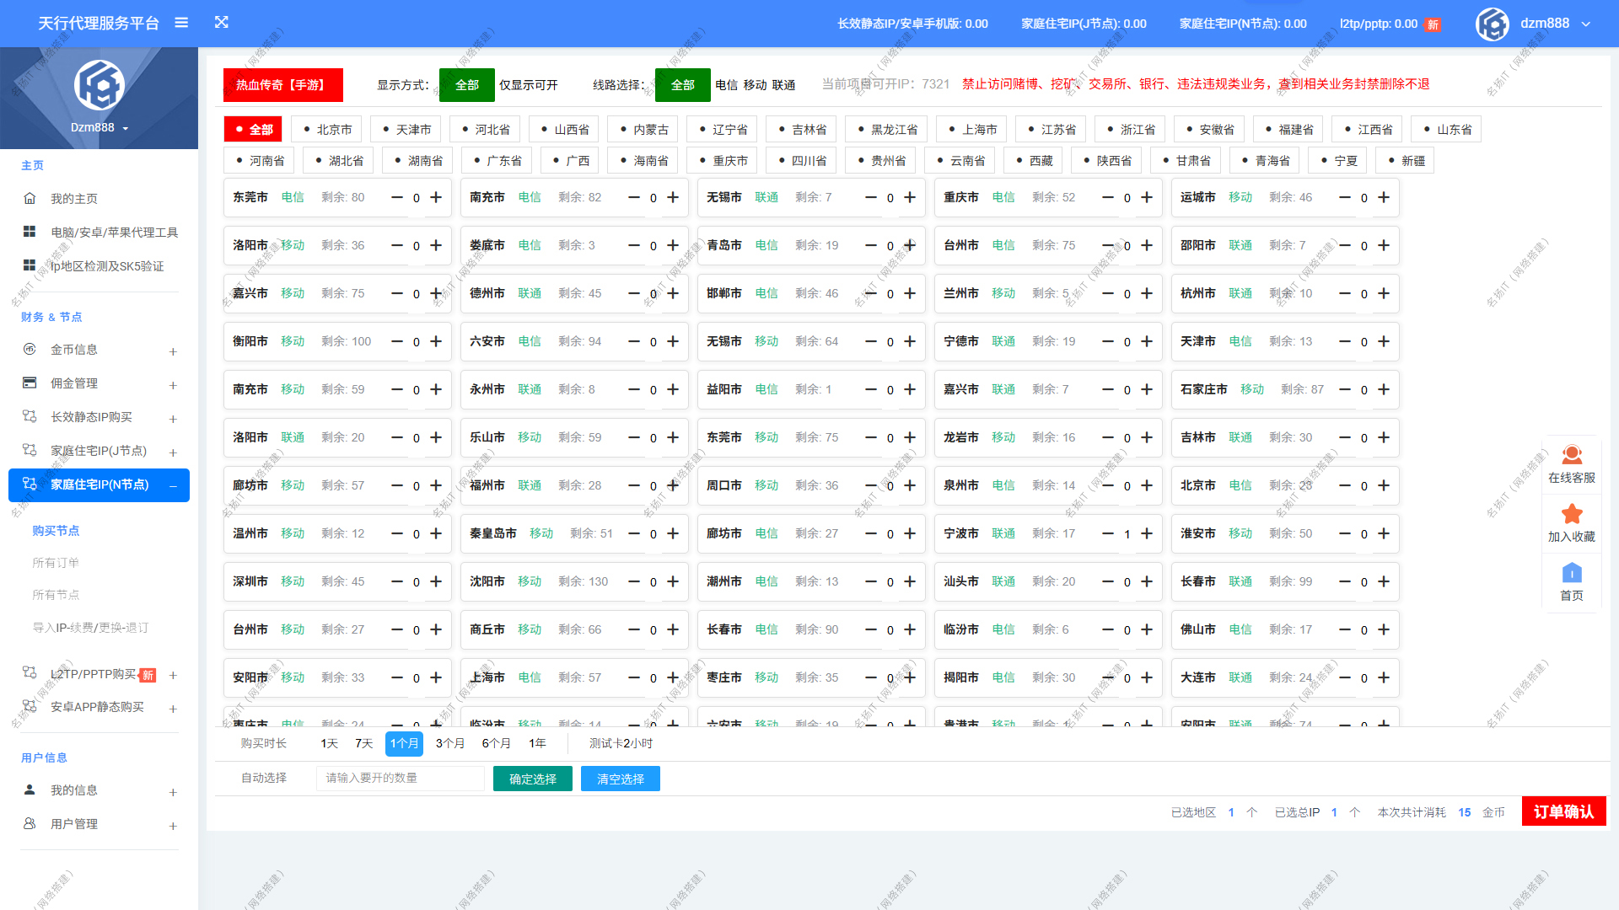This screenshot has width=1619, height=910.
Task: Decrease quantity for Ningbo Unicom row
Action: 1108,533
